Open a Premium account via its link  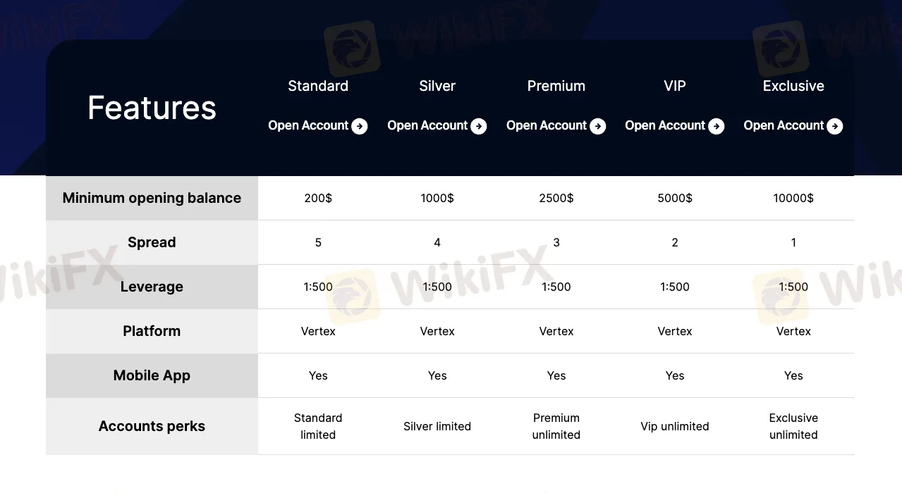(x=547, y=126)
